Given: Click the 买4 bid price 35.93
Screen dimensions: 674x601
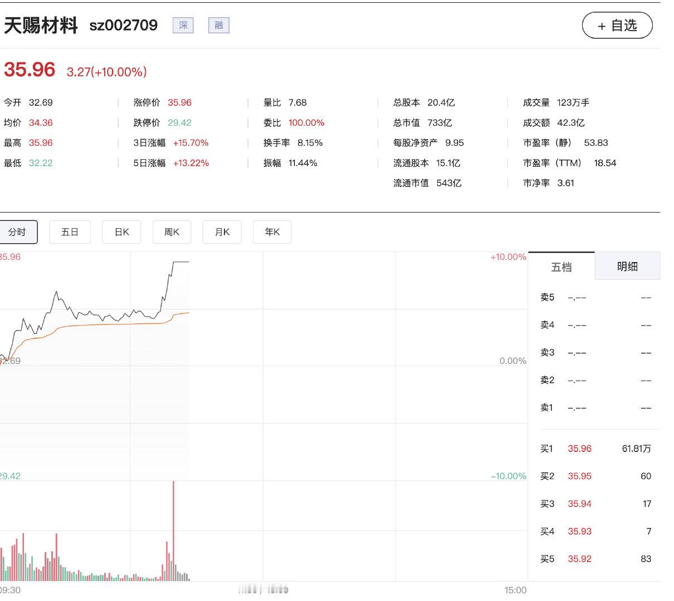Looking at the screenshot, I should (579, 531).
